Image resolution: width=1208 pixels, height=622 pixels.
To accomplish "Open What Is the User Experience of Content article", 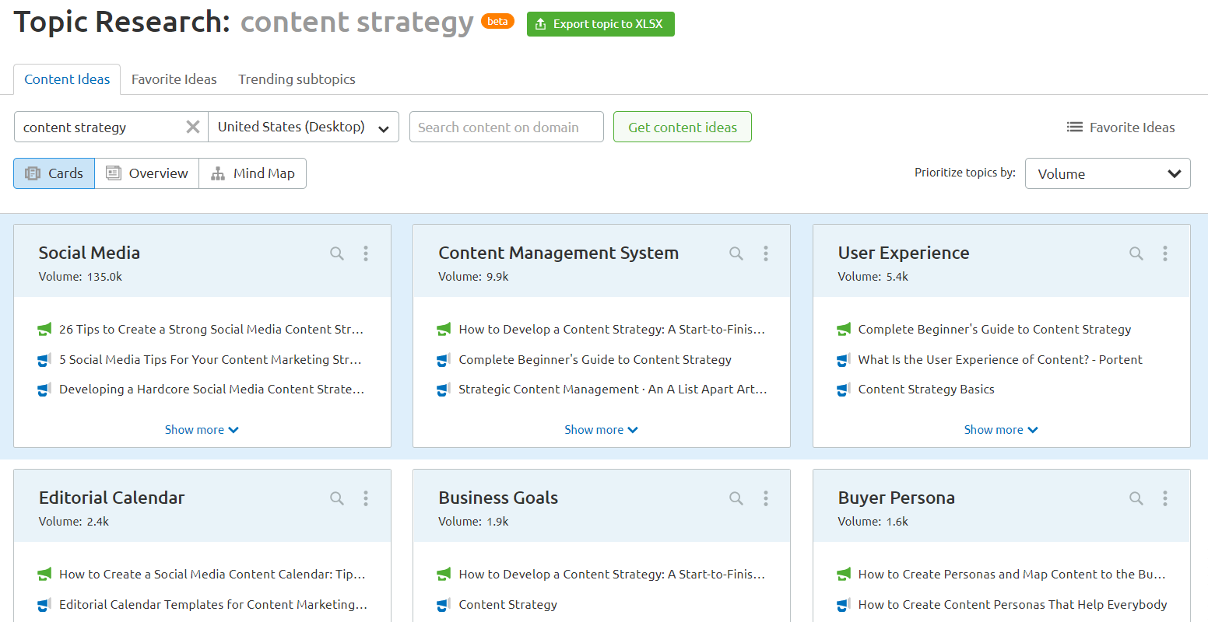I will pyautogui.click(x=1000, y=360).
